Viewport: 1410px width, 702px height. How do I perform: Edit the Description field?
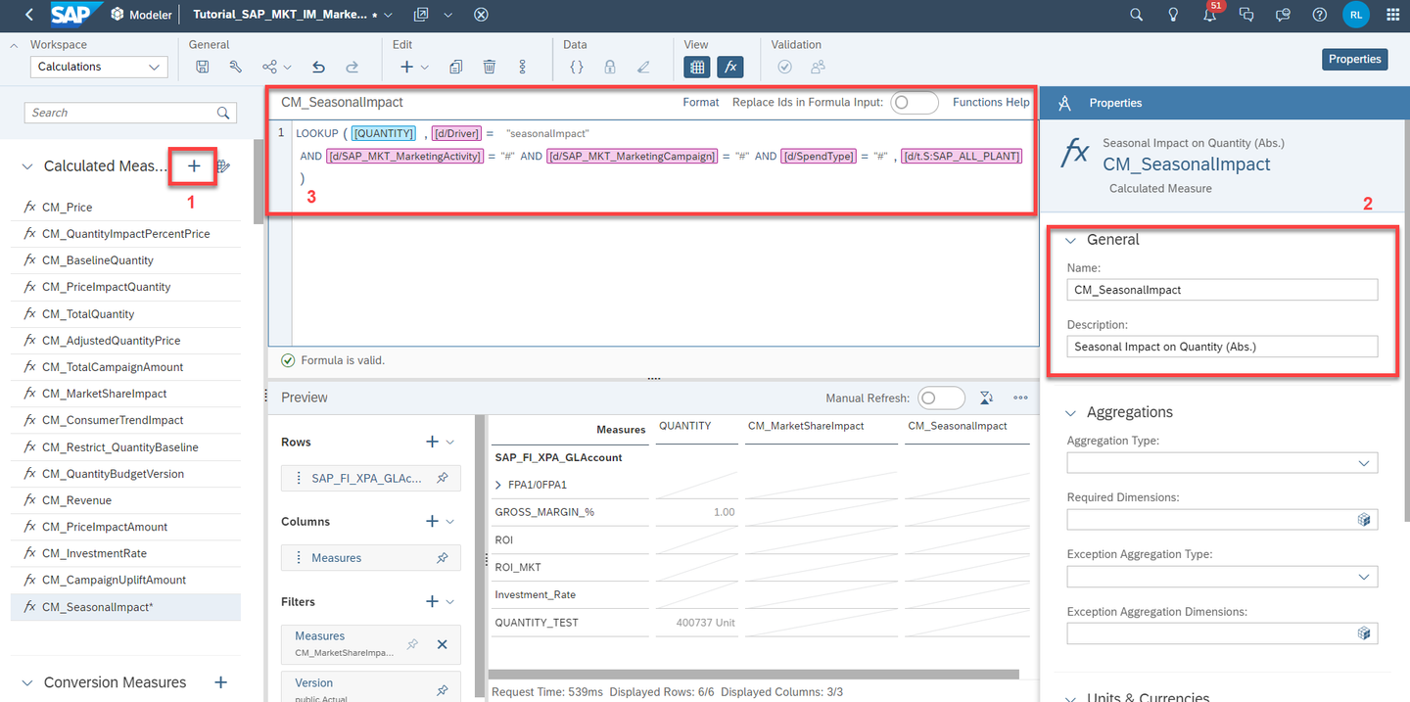click(x=1222, y=347)
